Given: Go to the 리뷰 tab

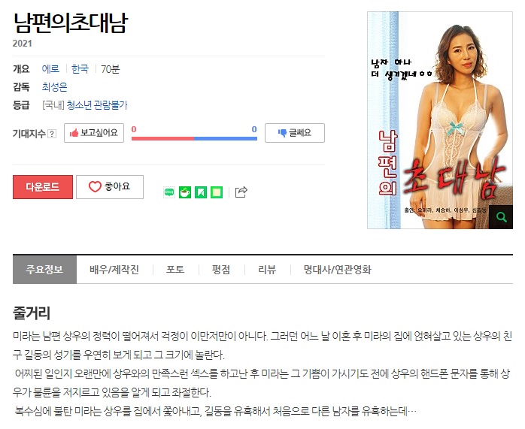Looking at the screenshot, I should click(267, 270).
